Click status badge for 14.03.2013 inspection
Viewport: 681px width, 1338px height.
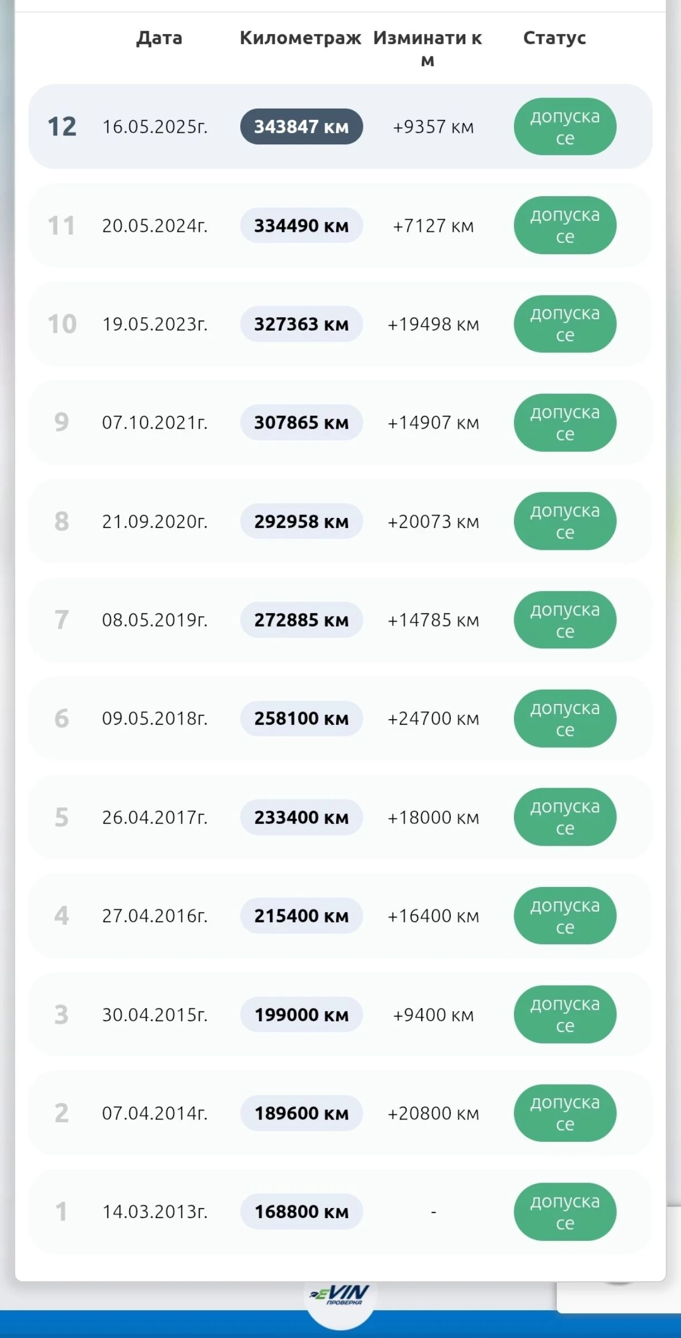[565, 1211]
